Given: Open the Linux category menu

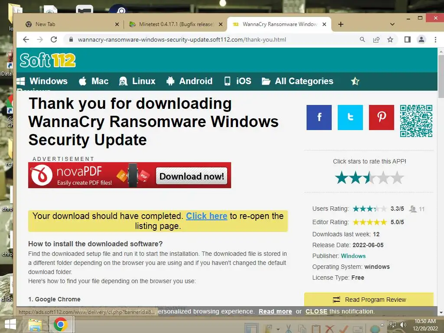Looking at the screenshot, I should click(x=137, y=81).
